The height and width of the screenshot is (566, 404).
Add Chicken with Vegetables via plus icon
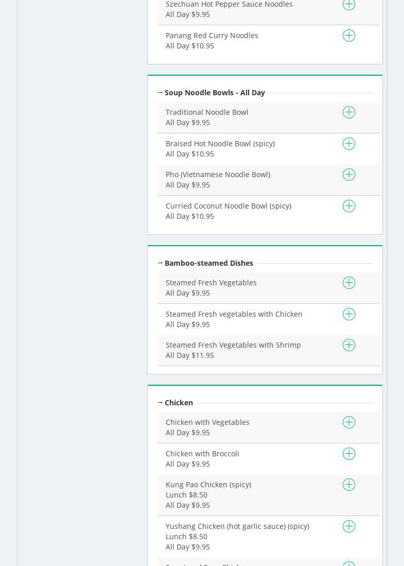point(349,422)
